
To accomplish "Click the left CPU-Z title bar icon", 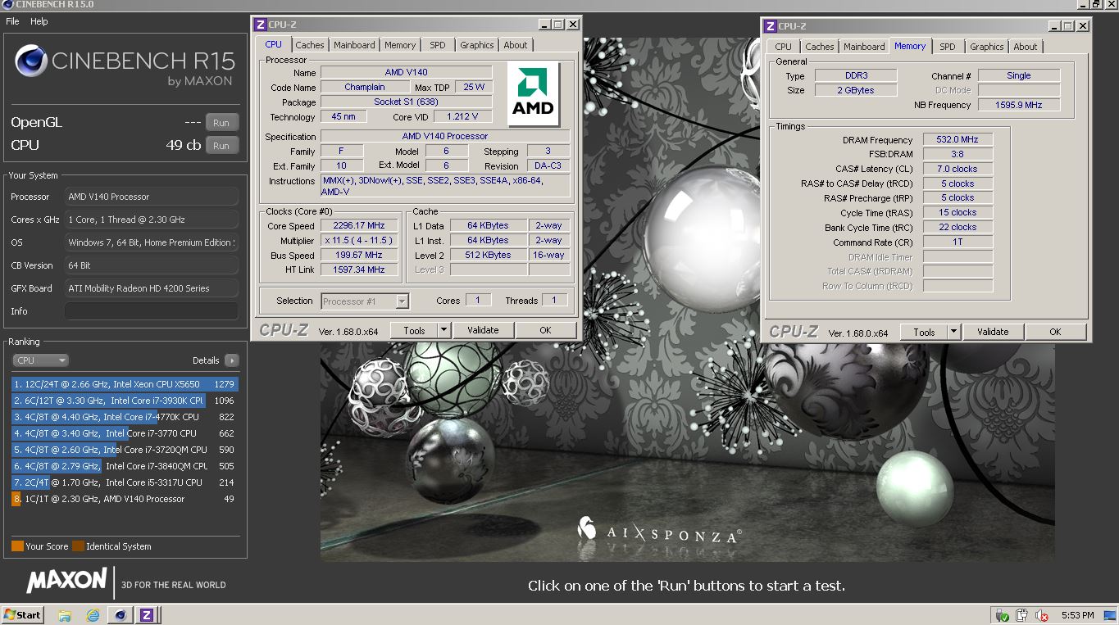I will 261,25.
